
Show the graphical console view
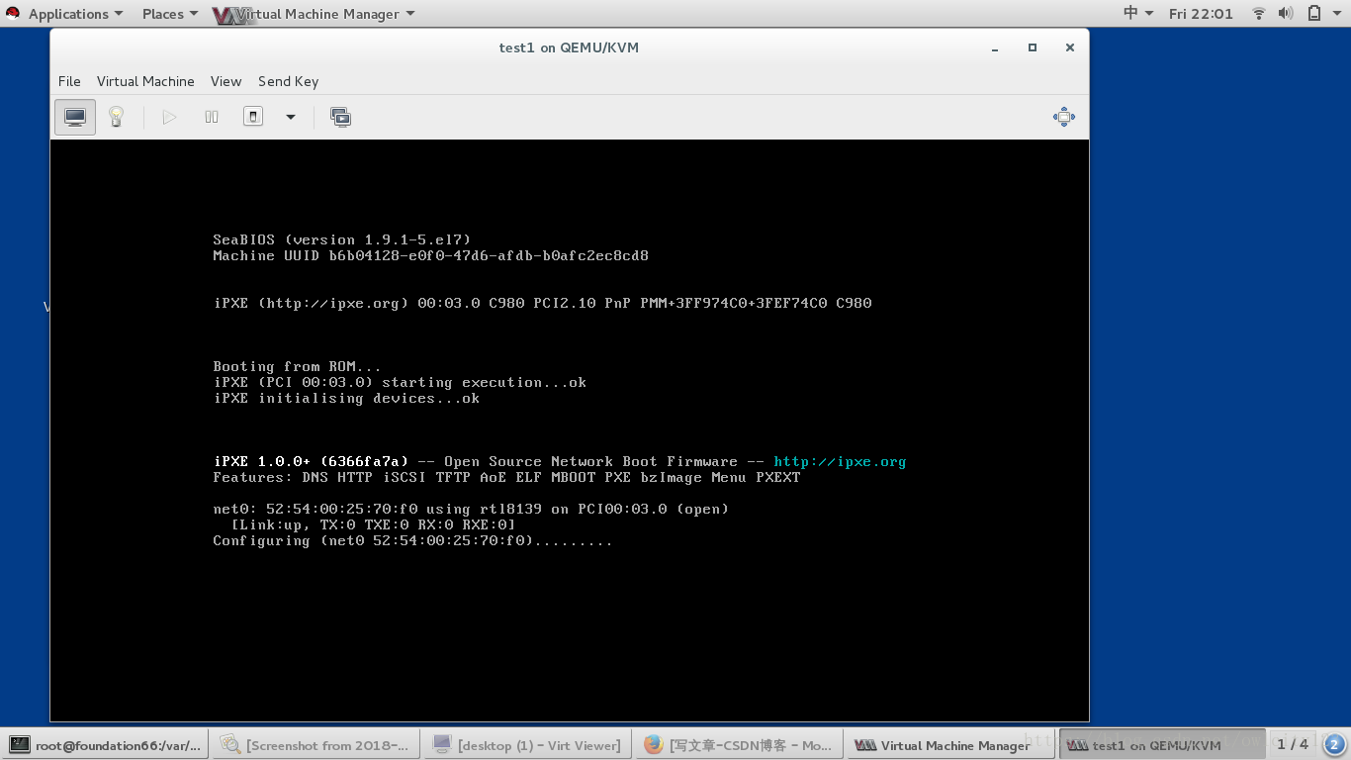pyautogui.click(x=75, y=117)
